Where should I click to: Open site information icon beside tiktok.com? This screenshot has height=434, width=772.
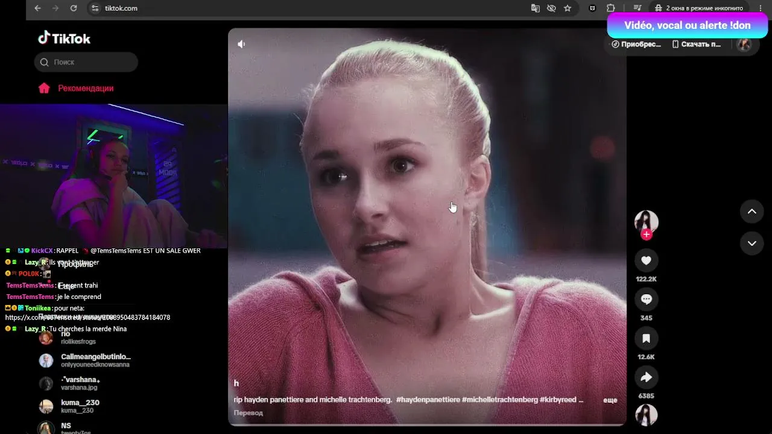click(94, 8)
